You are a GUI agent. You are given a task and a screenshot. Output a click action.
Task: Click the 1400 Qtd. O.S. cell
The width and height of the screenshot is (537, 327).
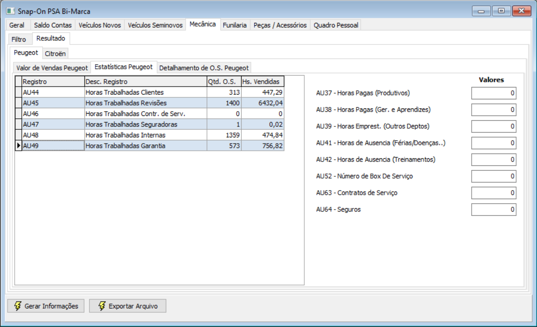224,103
